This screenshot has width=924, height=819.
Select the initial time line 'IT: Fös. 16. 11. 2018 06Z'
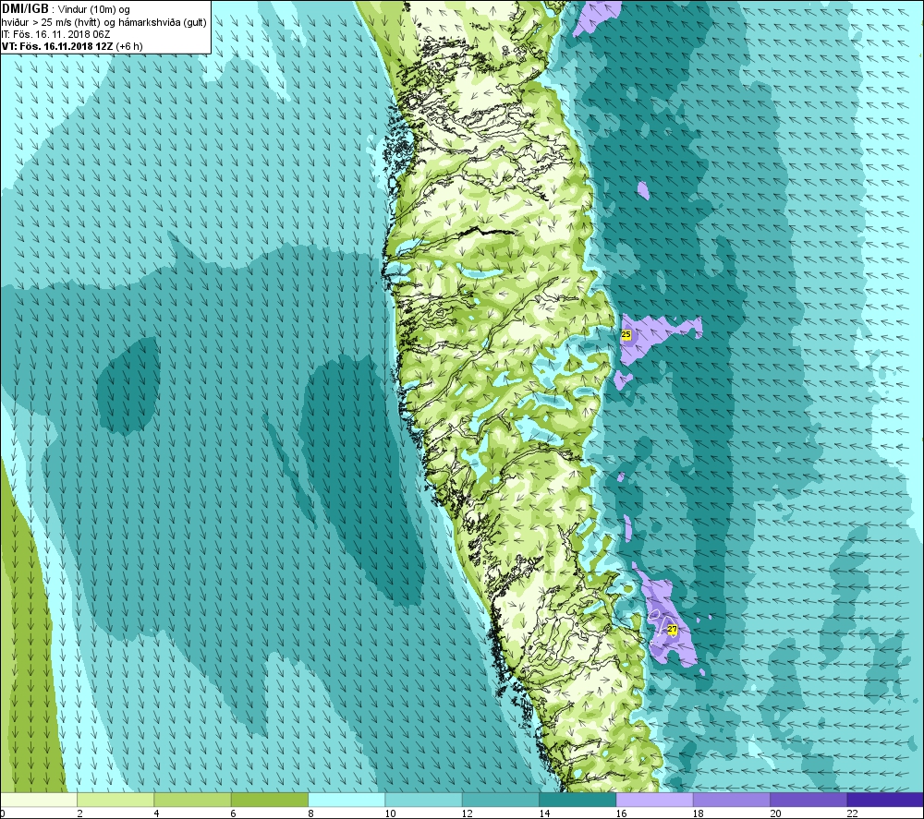[56, 34]
